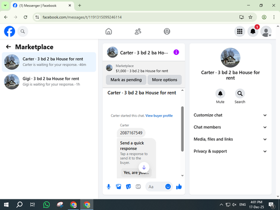Open Chrome profile icon

coord(264,17)
